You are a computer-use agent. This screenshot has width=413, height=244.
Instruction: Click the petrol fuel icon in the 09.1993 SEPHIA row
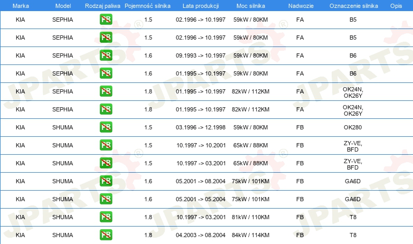coord(106,55)
